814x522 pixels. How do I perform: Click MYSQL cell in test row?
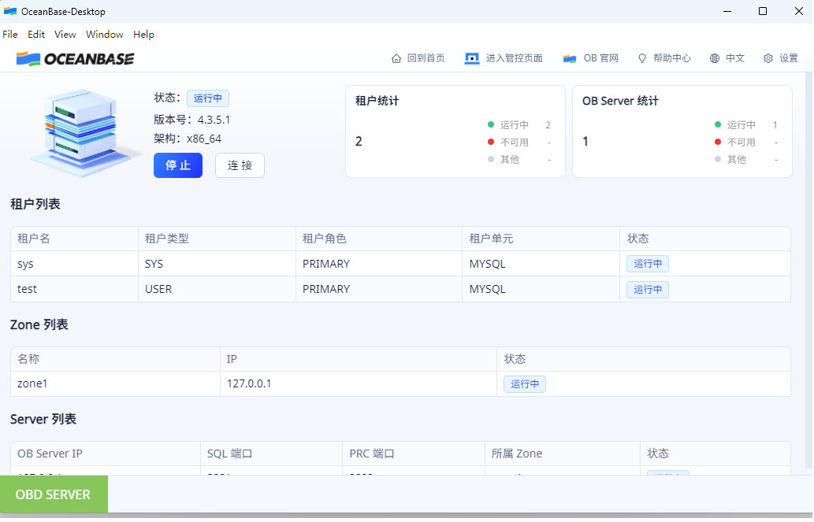pos(541,289)
